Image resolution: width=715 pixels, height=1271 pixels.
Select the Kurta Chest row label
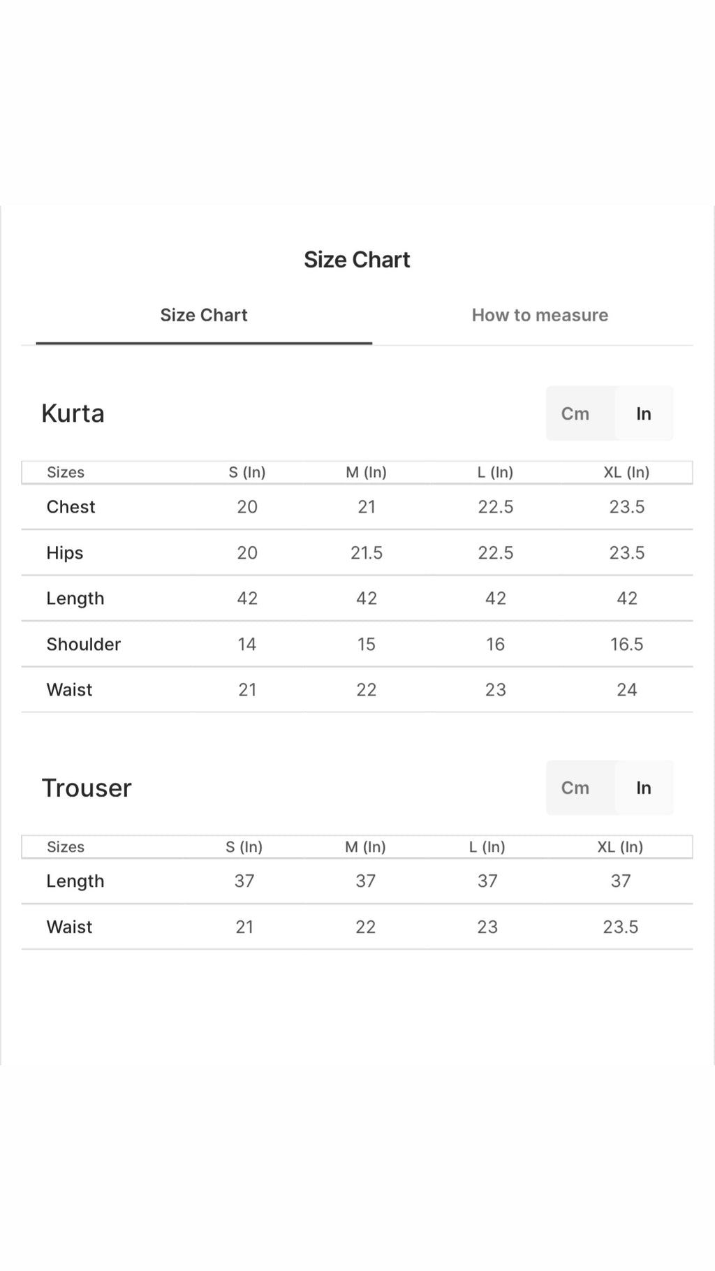pyautogui.click(x=71, y=507)
